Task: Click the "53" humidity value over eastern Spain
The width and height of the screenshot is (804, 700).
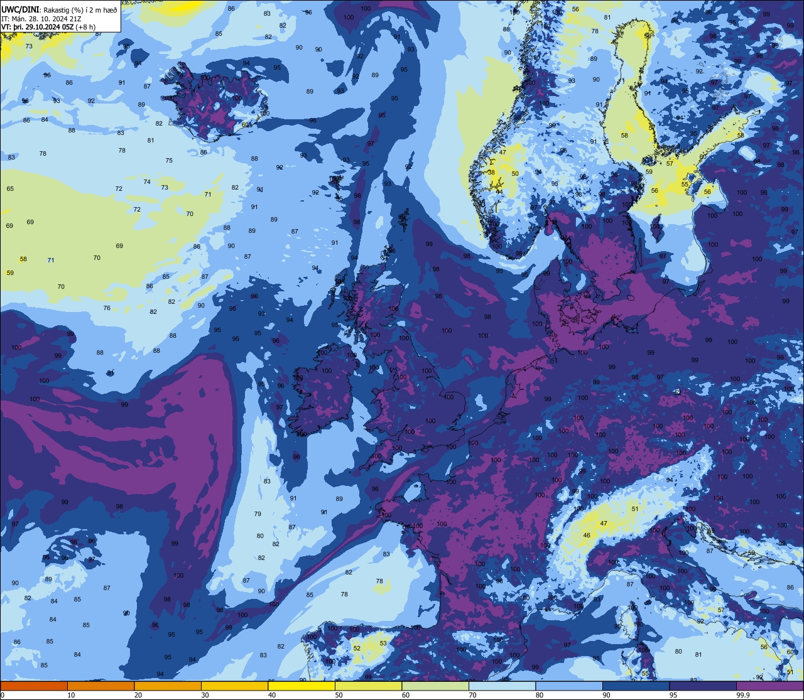Action: coord(383,643)
